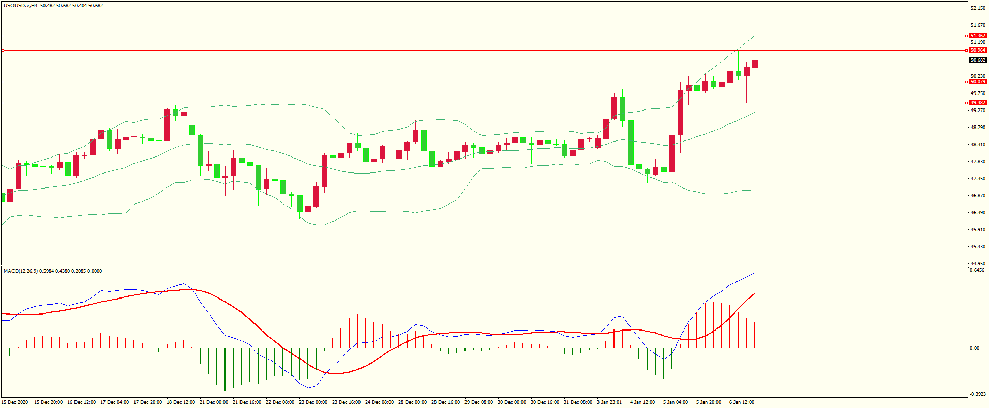The image size is (989, 408).
Task: Select the 5 Jan 04:00 time axis label
Action: [675, 402]
